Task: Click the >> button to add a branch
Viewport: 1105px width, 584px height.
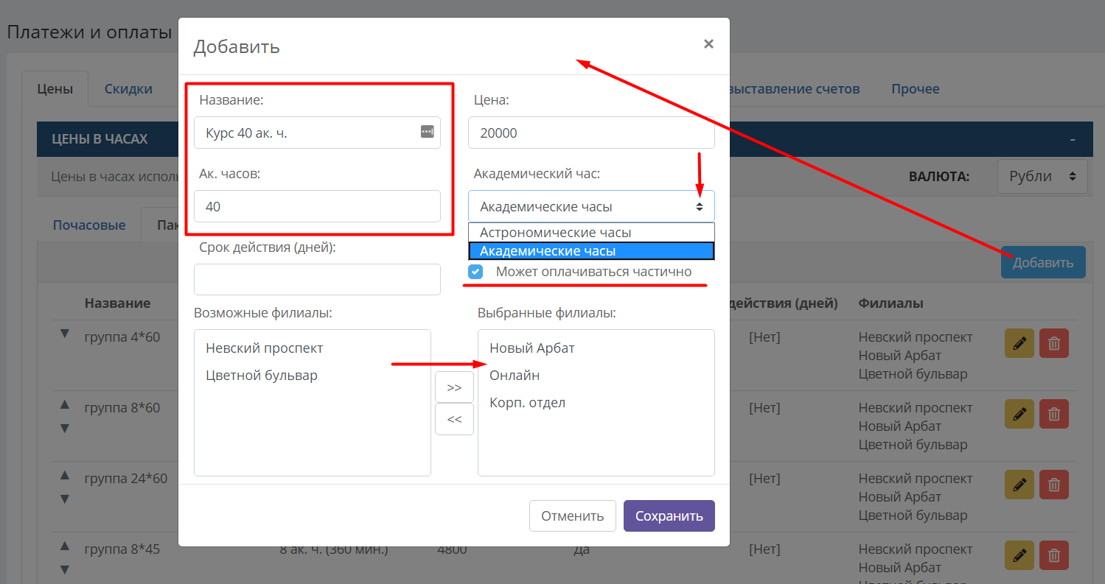Action: [x=454, y=387]
